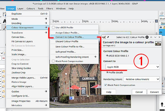Uncheck Black Point Compensation in the dialog
The height and width of the screenshot is (111, 165).
[105, 85]
